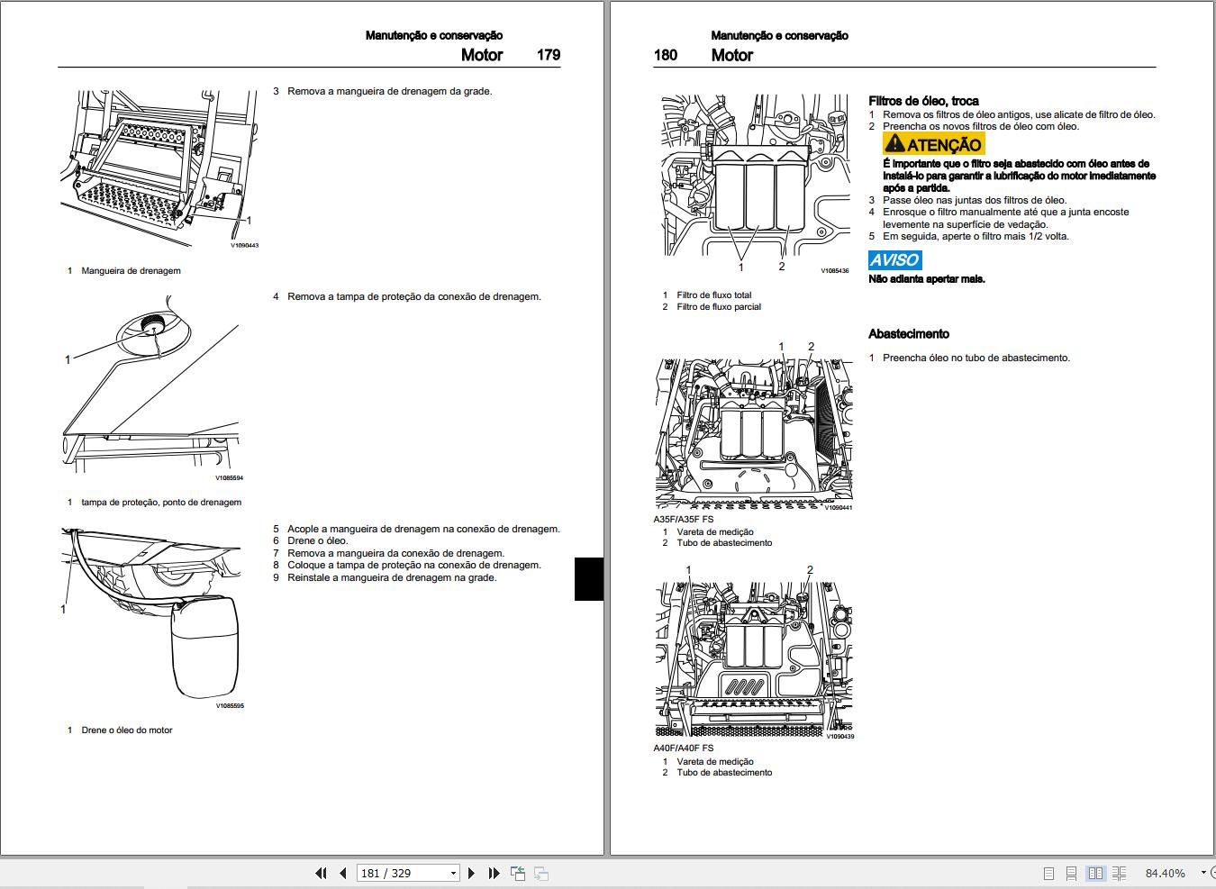Switch to single page view
The width and height of the screenshot is (1216, 889).
(1048, 874)
